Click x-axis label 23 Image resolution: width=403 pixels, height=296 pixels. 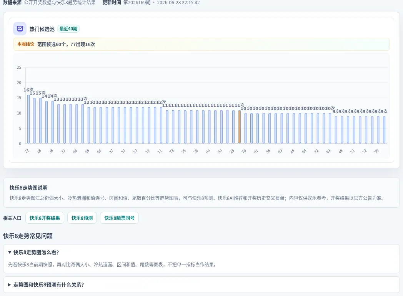(232, 151)
